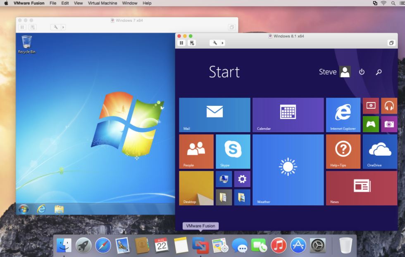Open the VMware Fusion application menu

tap(29, 3)
